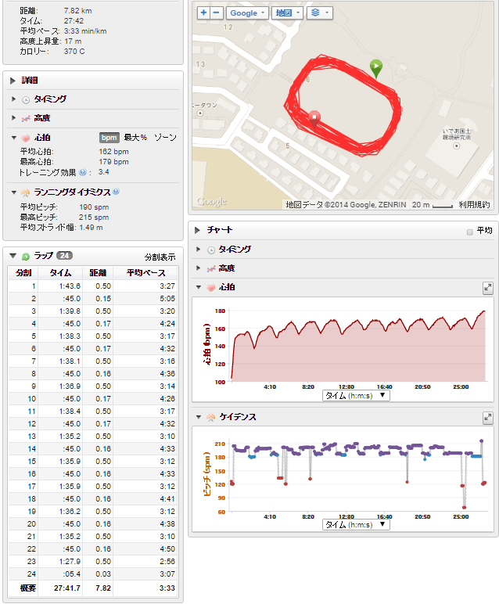Switch heart rate display to 最大%
The image size is (499, 604).
pos(135,138)
